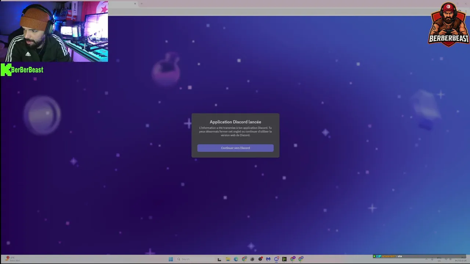This screenshot has height=264, width=470.
Task: Switch the ENG US input language
Action: [x=439, y=259]
